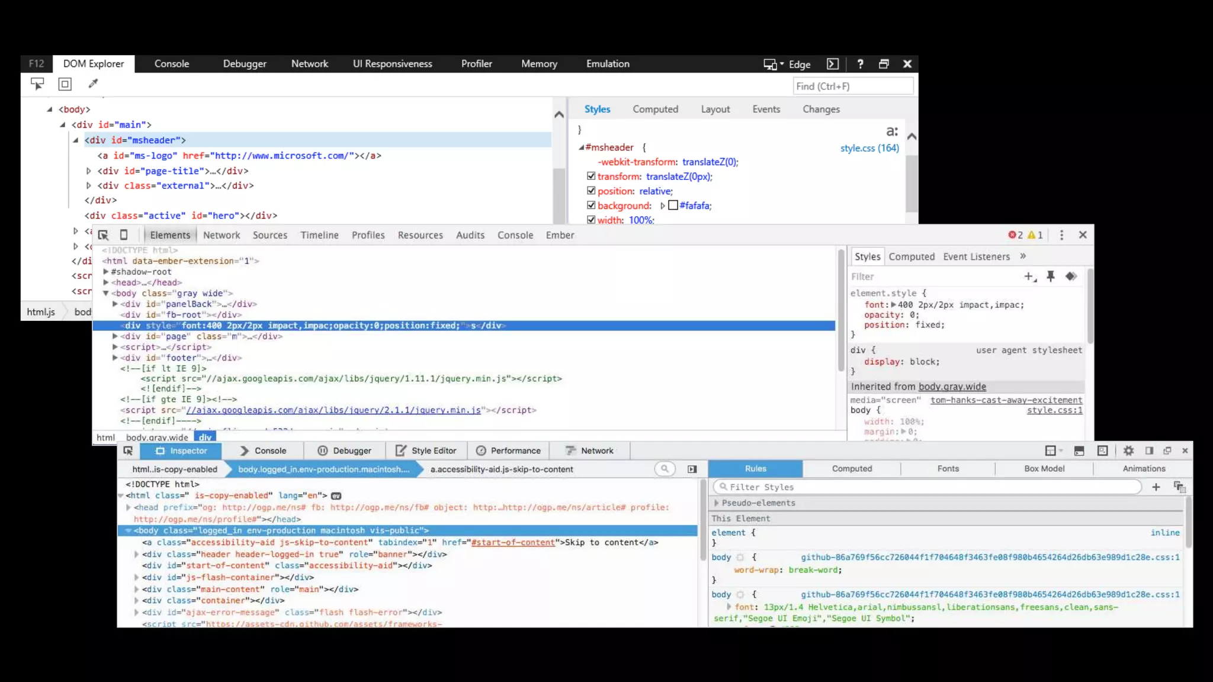
Task: Expand Pseudo-elements section in Firefox Rules
Action: (717, 503)
